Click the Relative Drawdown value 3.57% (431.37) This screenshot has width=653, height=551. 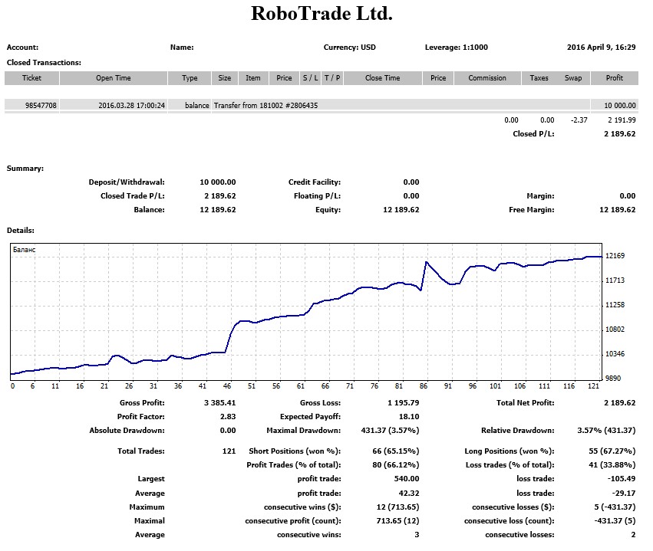click(x=606, y=431)
